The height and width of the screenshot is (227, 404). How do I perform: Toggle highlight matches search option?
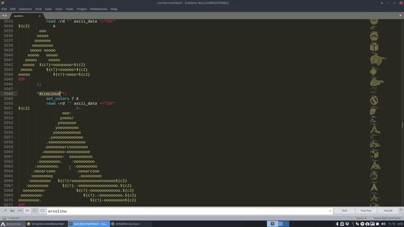pyautogui.click(x=42, y=211)
